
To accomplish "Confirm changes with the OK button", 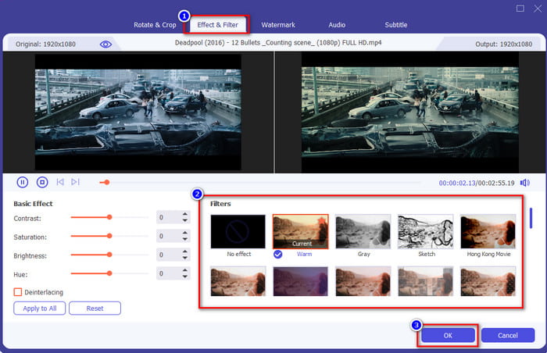I will [448, 335].
